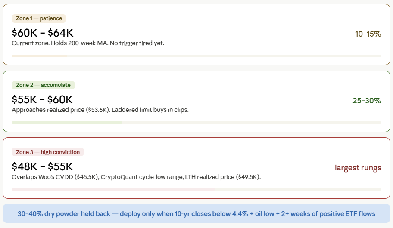Select the $48K – $55K price range heading

pos(42,166)
